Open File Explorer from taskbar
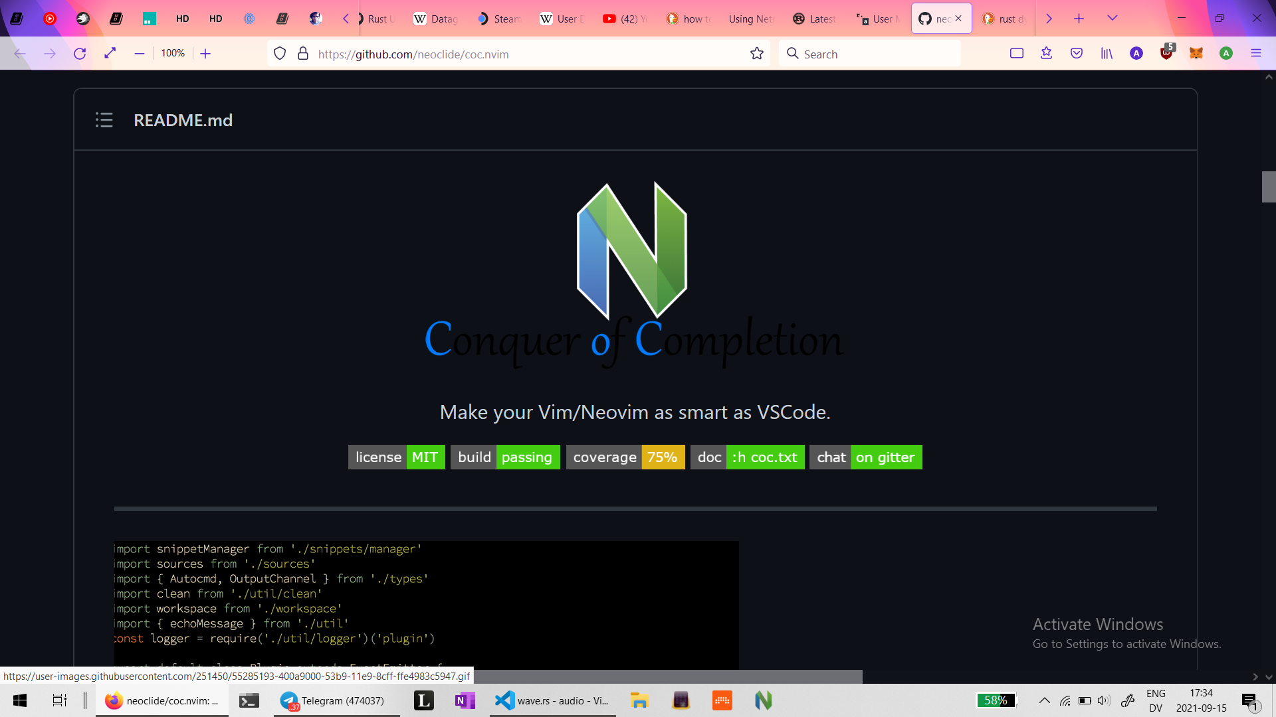 pyautogui.click(x=639, y=700)
